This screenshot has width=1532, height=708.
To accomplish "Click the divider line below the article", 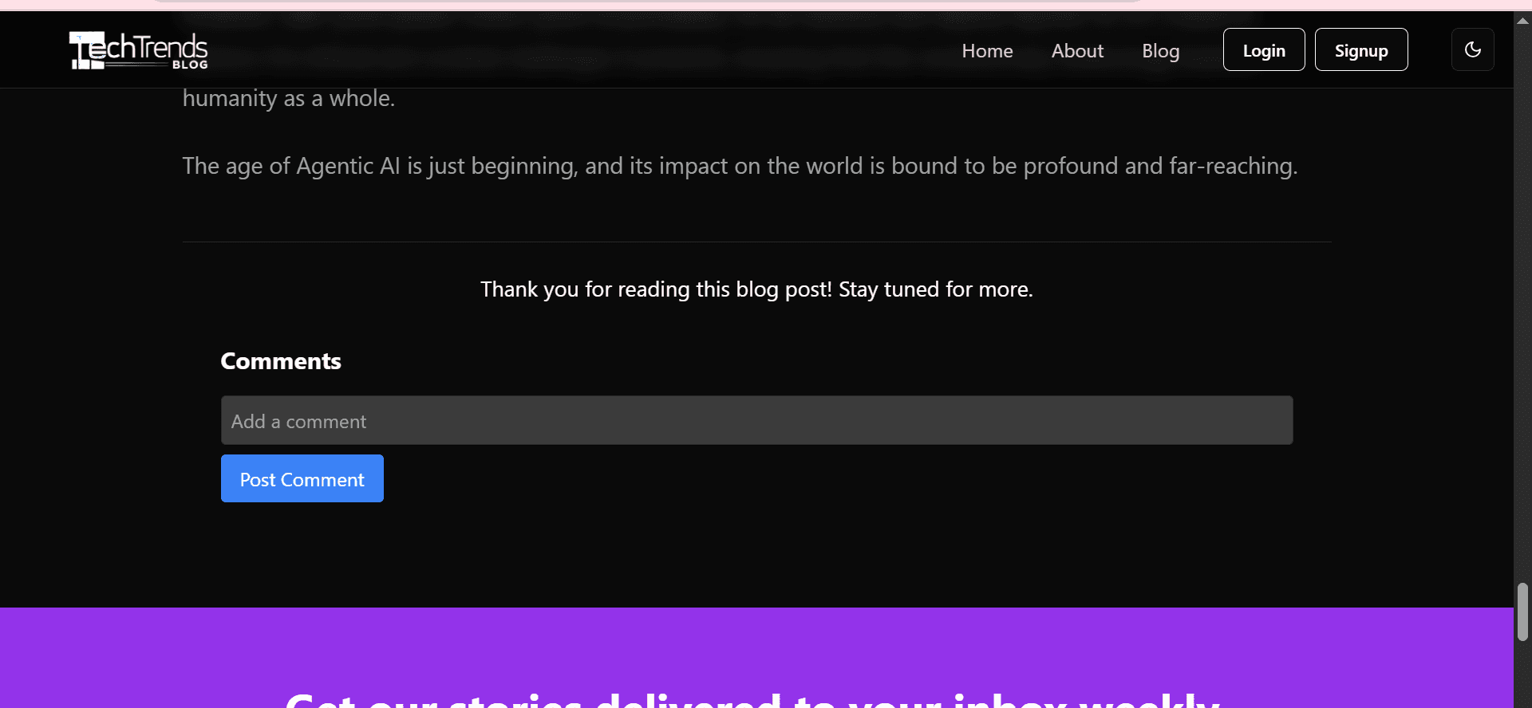I will click(756, 242).
